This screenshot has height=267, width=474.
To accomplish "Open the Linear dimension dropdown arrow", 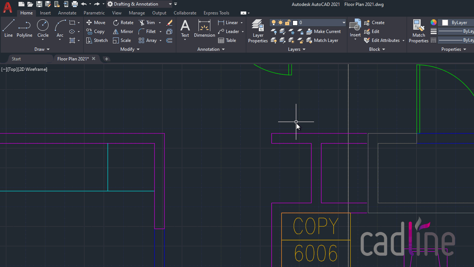I will (x=242, y=23).
